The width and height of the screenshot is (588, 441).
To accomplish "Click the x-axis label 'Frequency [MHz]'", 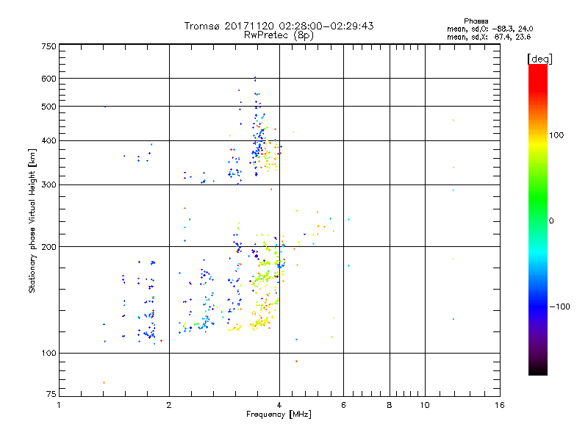I will 279,415.
